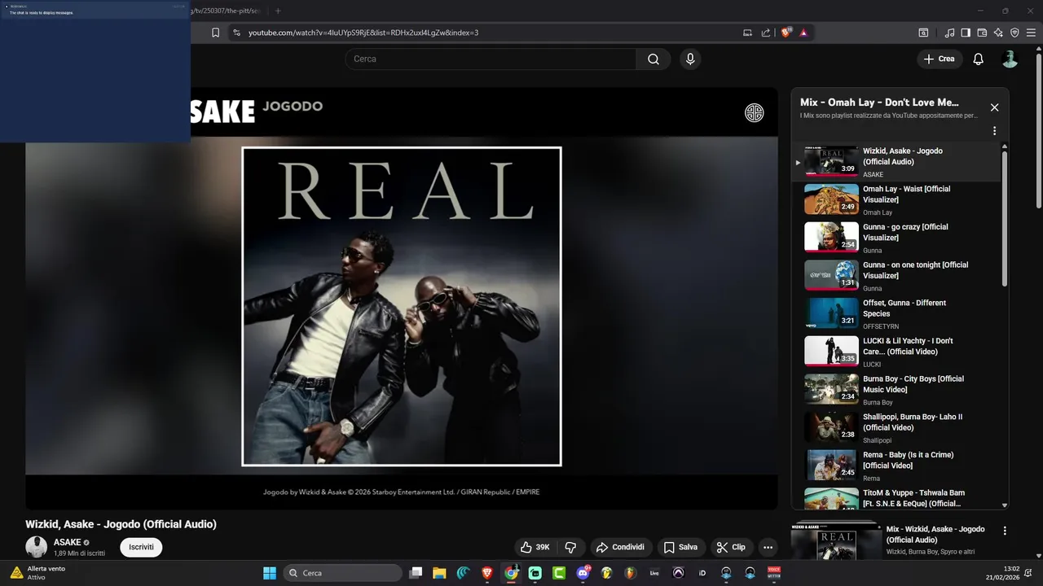
Task: Open more actions ellipsis below video
Action: [x=768, y=547]
